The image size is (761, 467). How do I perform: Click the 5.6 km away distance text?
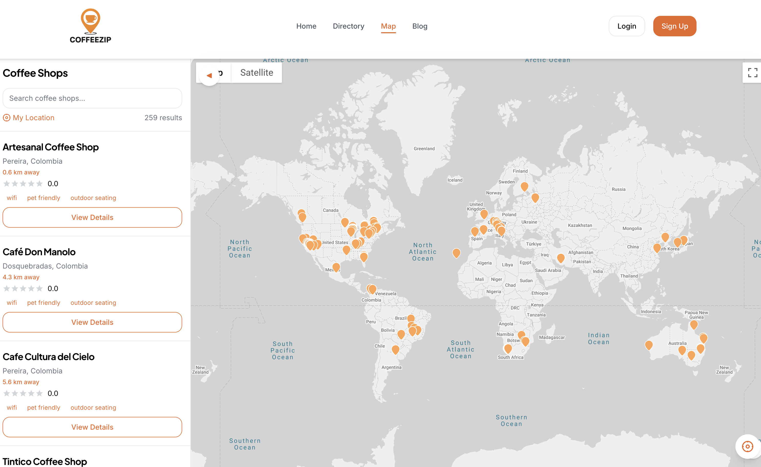coord(21,382)
